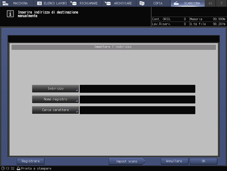Screen dimensions: 227x171
Task: Click the speaker sound icon
Action: coord(210,3)
